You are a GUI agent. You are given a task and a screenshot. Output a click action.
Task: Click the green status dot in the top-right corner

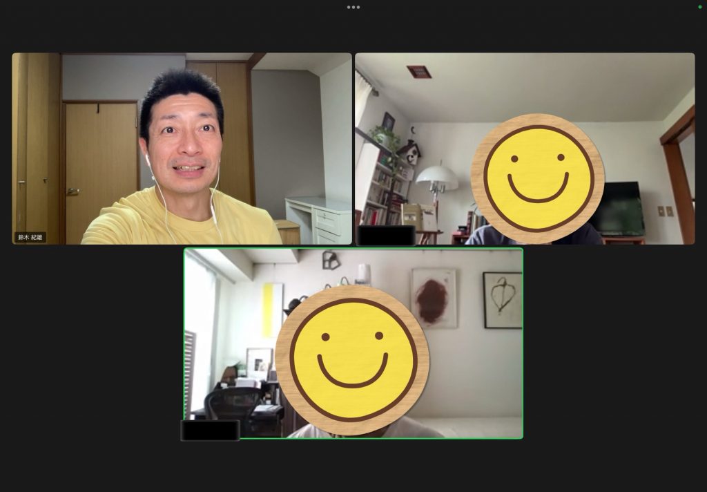(x=700, y=7)
